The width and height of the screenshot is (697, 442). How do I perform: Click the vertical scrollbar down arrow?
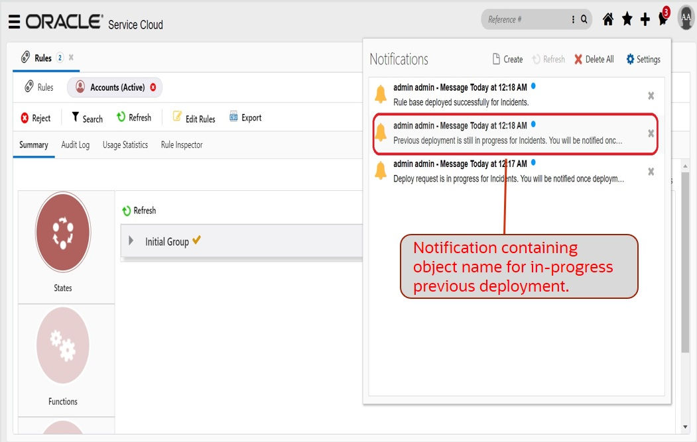coord(686,427)
